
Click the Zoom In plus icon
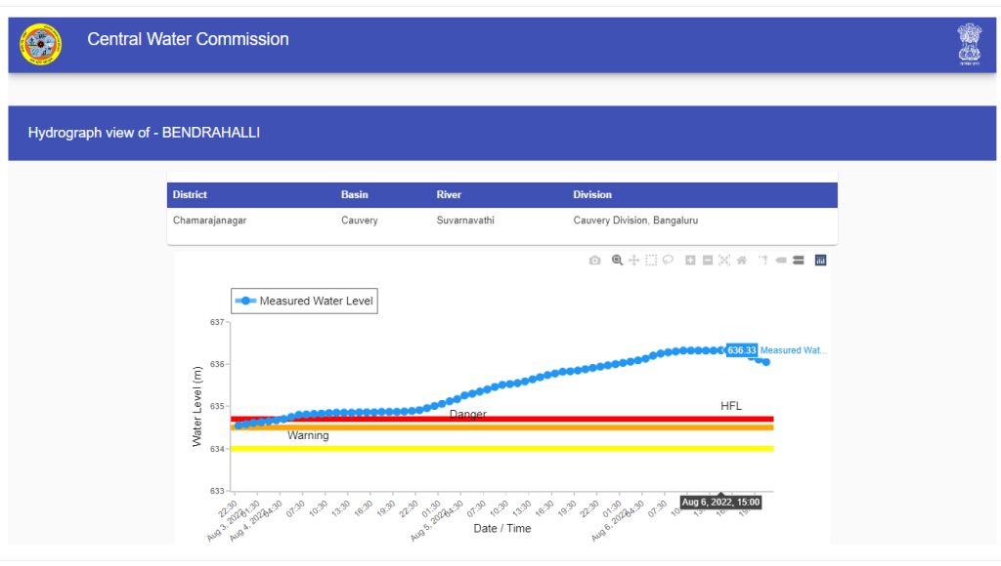(x=690, y=261)
